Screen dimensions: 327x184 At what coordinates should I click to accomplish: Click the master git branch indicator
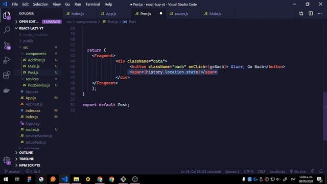click(12, 172)
